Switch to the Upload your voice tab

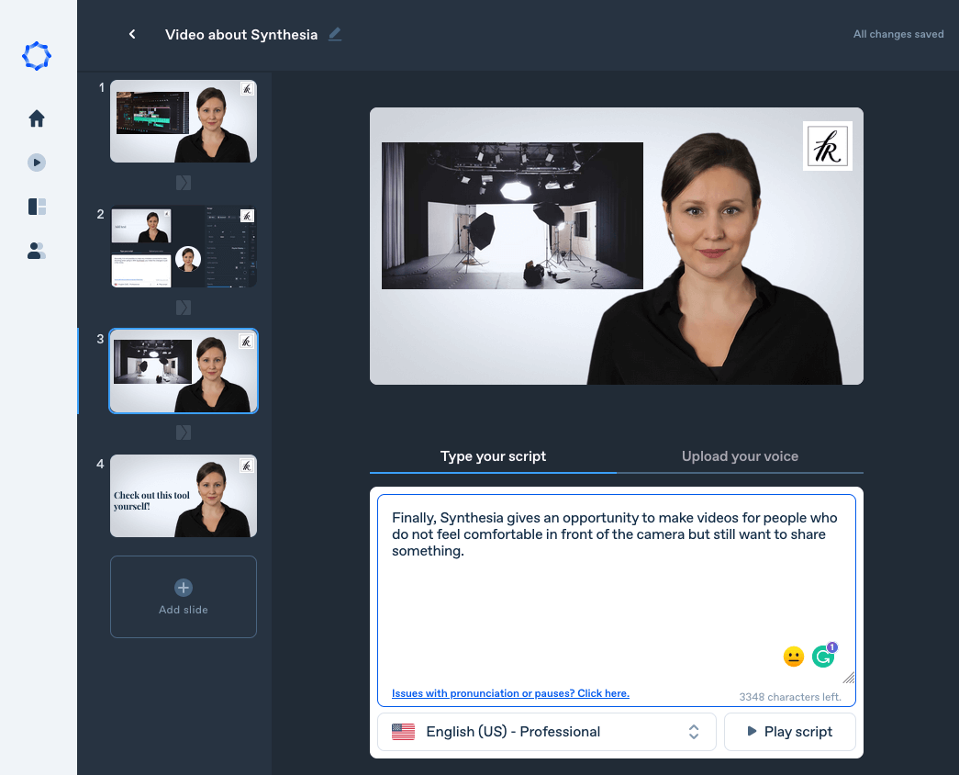740,455
